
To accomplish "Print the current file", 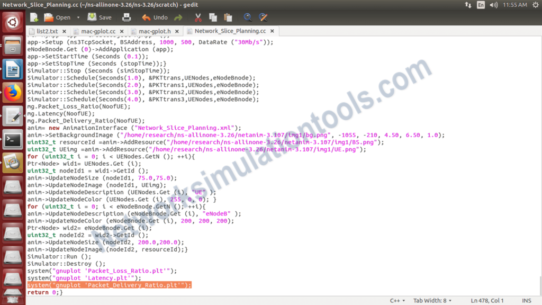I will 126,17.
